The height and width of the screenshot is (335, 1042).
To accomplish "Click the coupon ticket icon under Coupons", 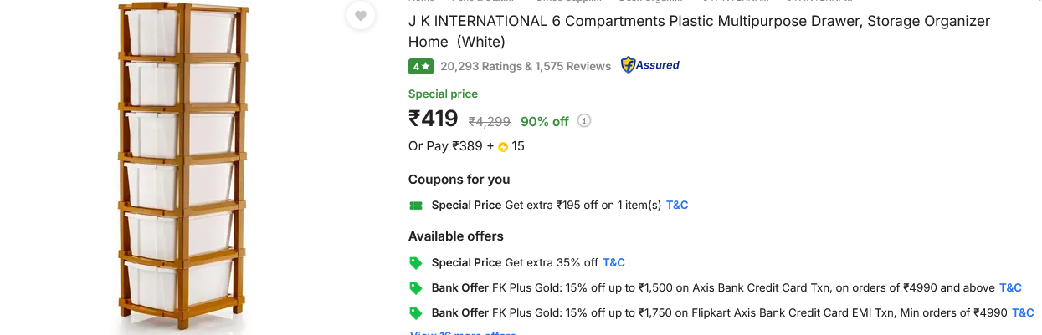I will pos(416,206).
